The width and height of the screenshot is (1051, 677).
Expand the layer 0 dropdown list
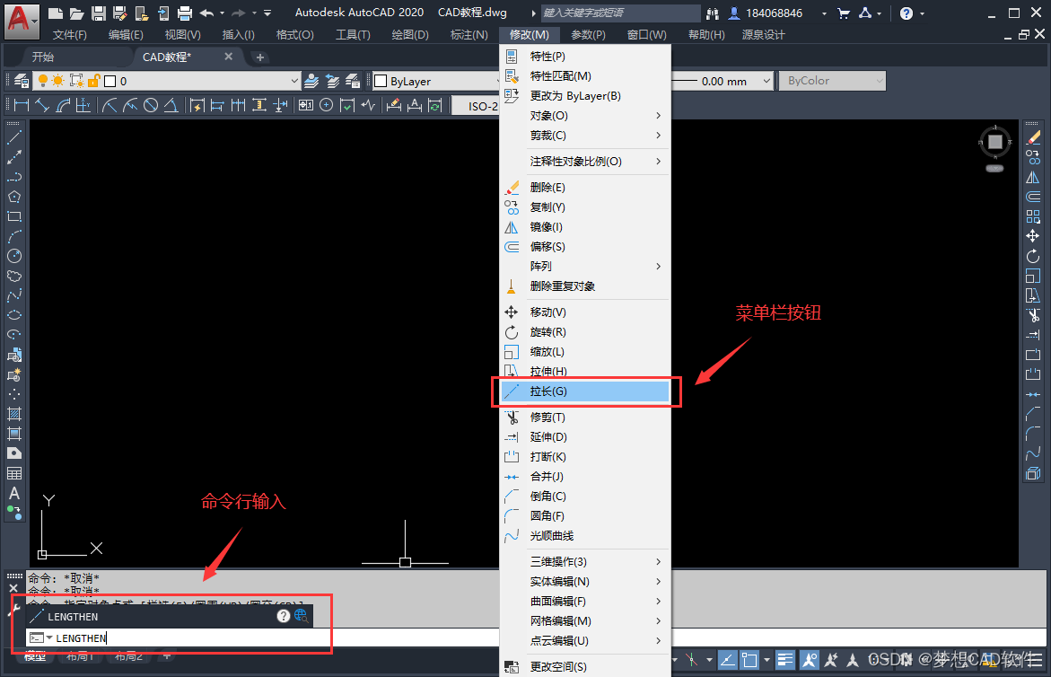tap(294, 81)
